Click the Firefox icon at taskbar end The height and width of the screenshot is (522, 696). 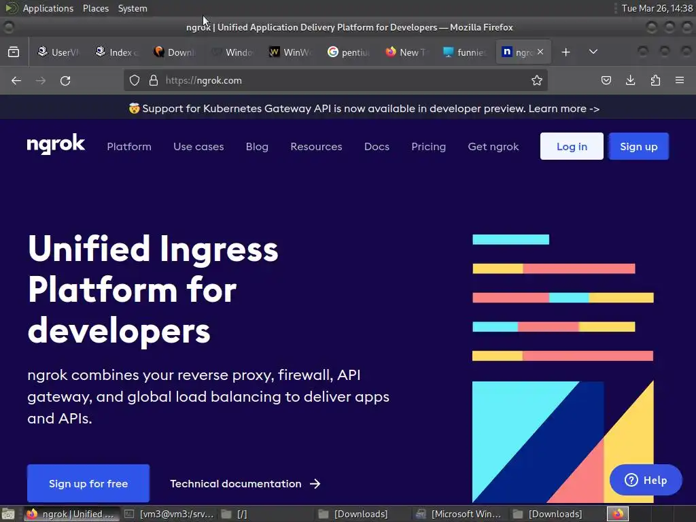[618, 514]
